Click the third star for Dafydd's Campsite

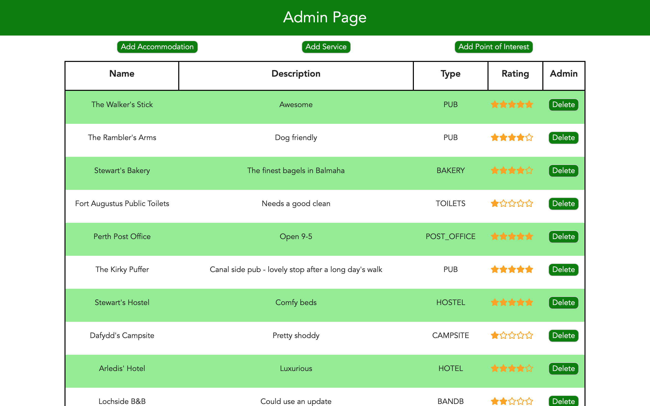point(512,335)
